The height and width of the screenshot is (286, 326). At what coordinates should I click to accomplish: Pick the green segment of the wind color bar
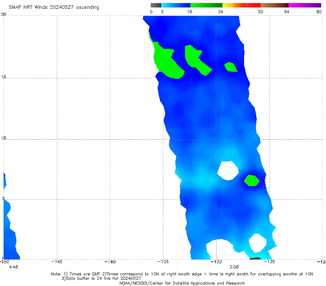(x=206, y=5)
